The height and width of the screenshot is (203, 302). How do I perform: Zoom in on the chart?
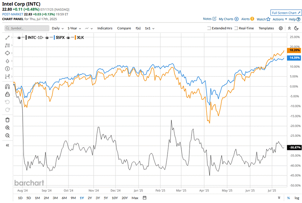(x=7, y=127)
